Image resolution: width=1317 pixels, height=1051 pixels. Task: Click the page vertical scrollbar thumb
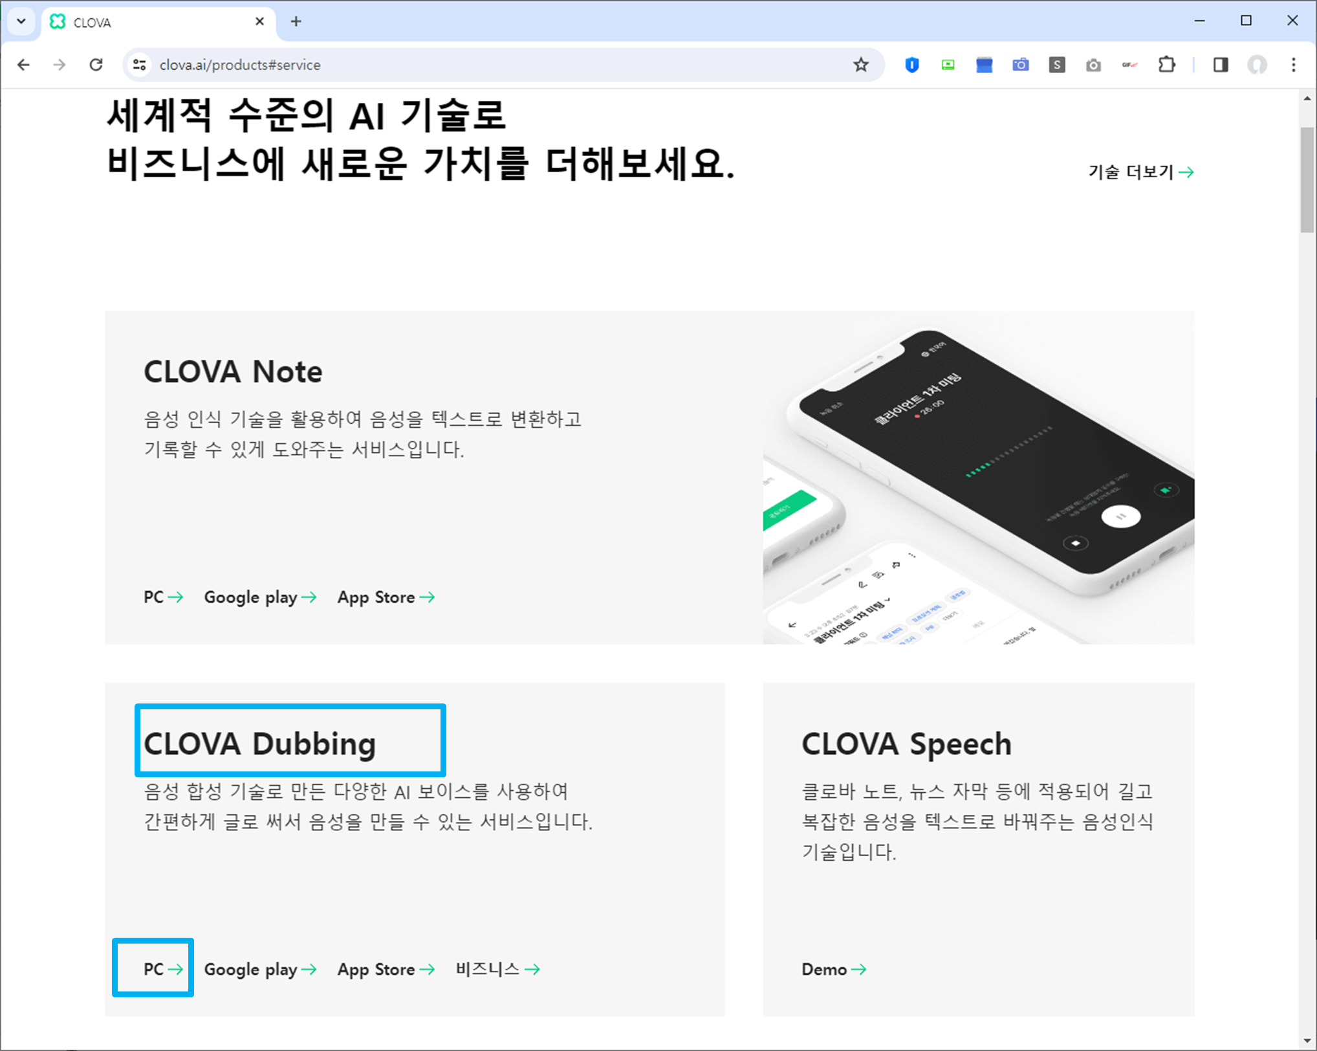click(x=1307, y=180)
